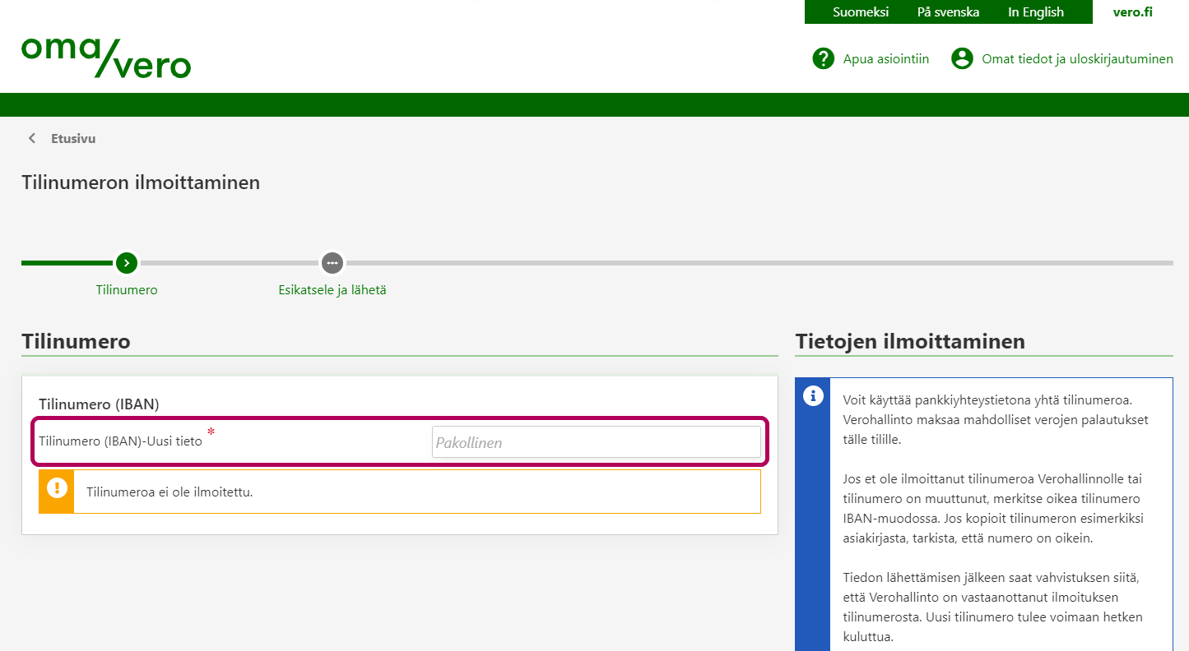Click the Tilinumeroa ei ole ilmoitettu warning message
The height and width of the screenshot is (651, 1189).
[x=169, y=492]
